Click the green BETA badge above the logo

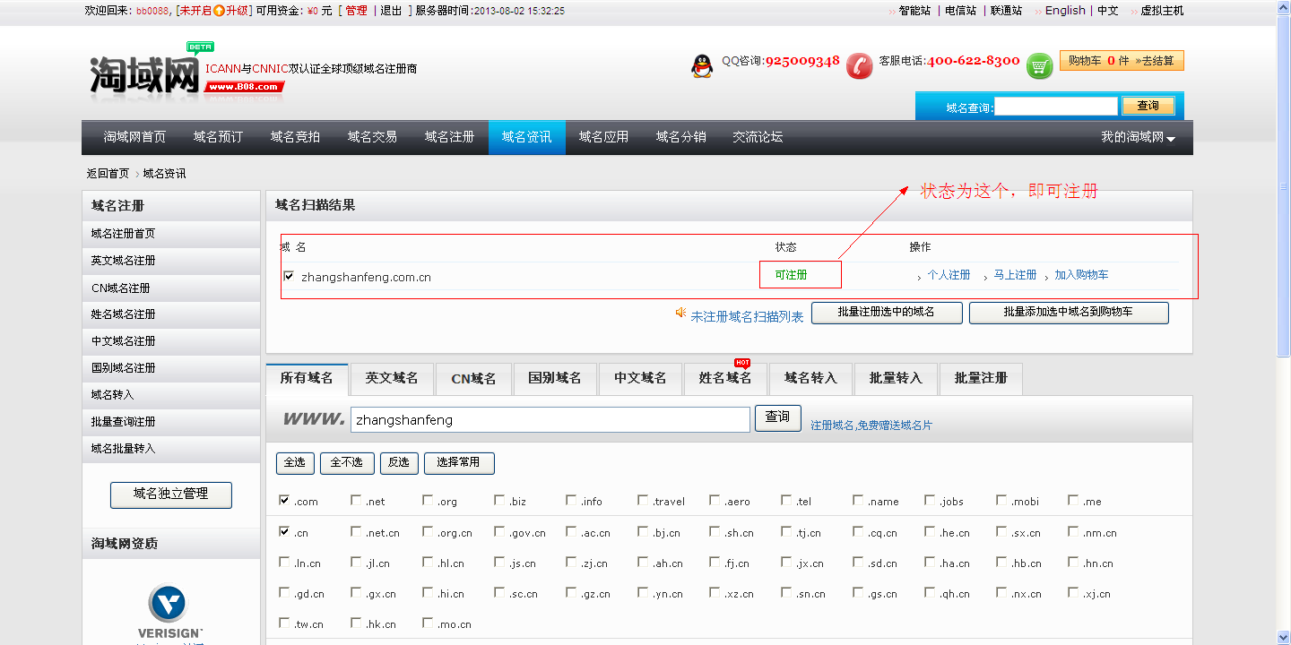click(199, 47)
